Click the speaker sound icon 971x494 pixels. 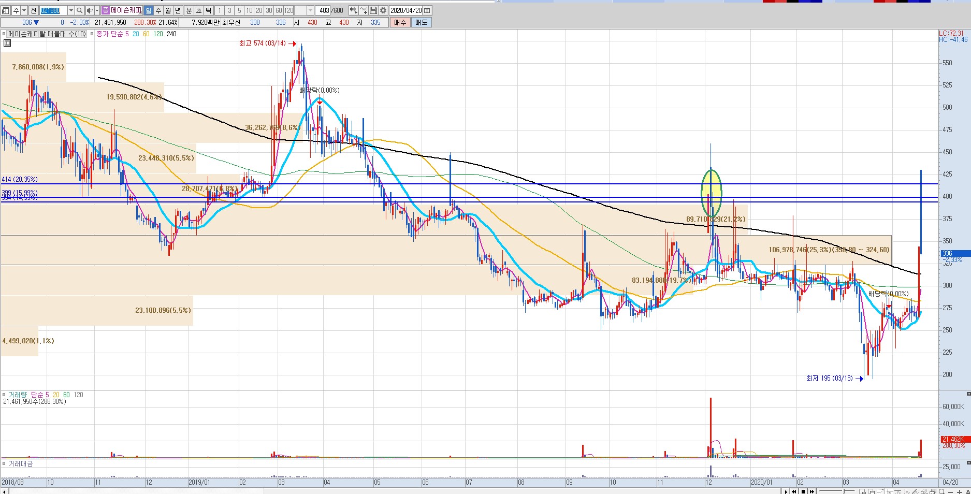[x=90, y=10]
